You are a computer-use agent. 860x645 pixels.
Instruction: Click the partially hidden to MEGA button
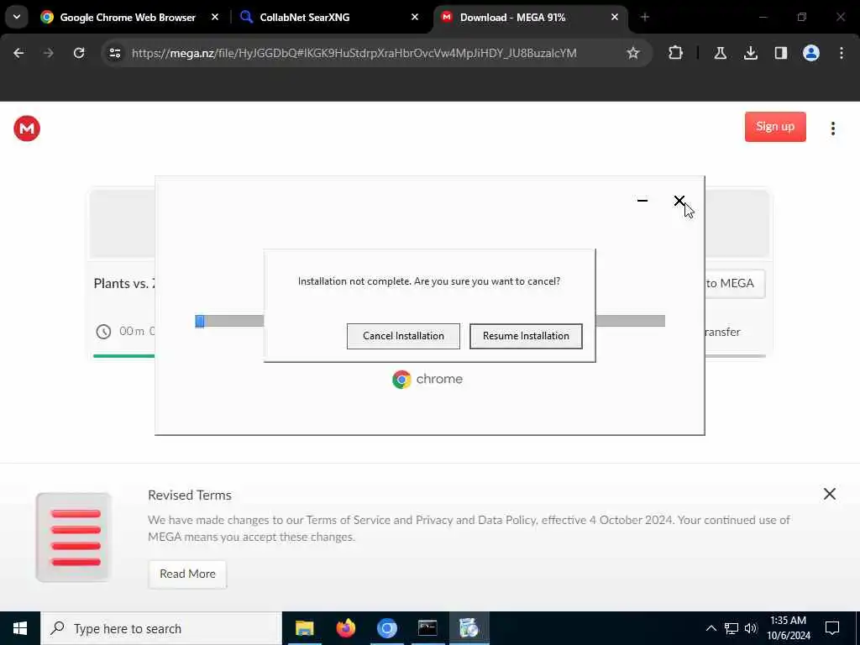[735, 284]
